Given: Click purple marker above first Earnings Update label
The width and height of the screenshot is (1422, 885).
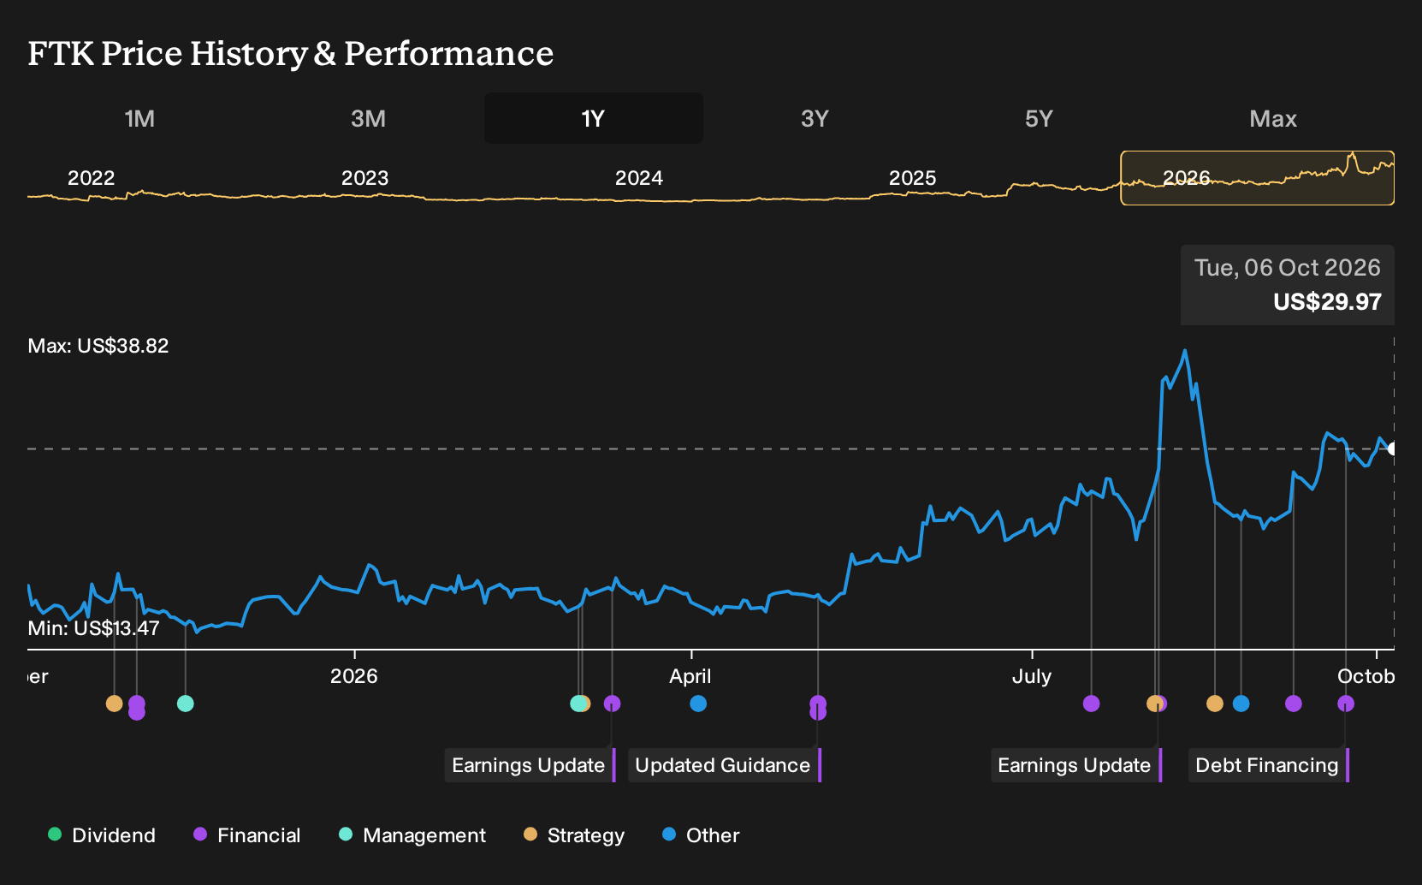Looking at the screenshot, I should pyautogui.click(x=612, y=704).
